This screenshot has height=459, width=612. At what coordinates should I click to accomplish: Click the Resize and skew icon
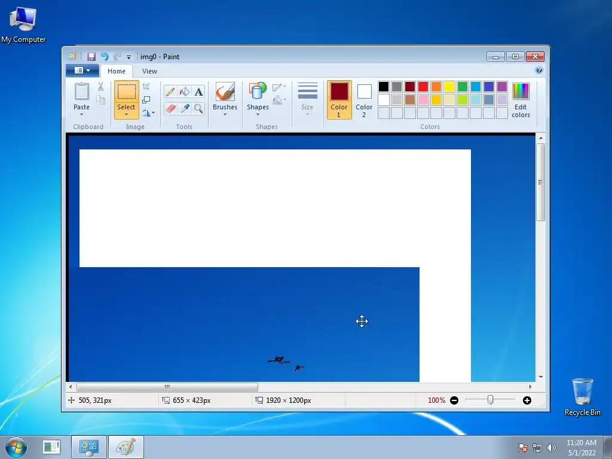146,100
